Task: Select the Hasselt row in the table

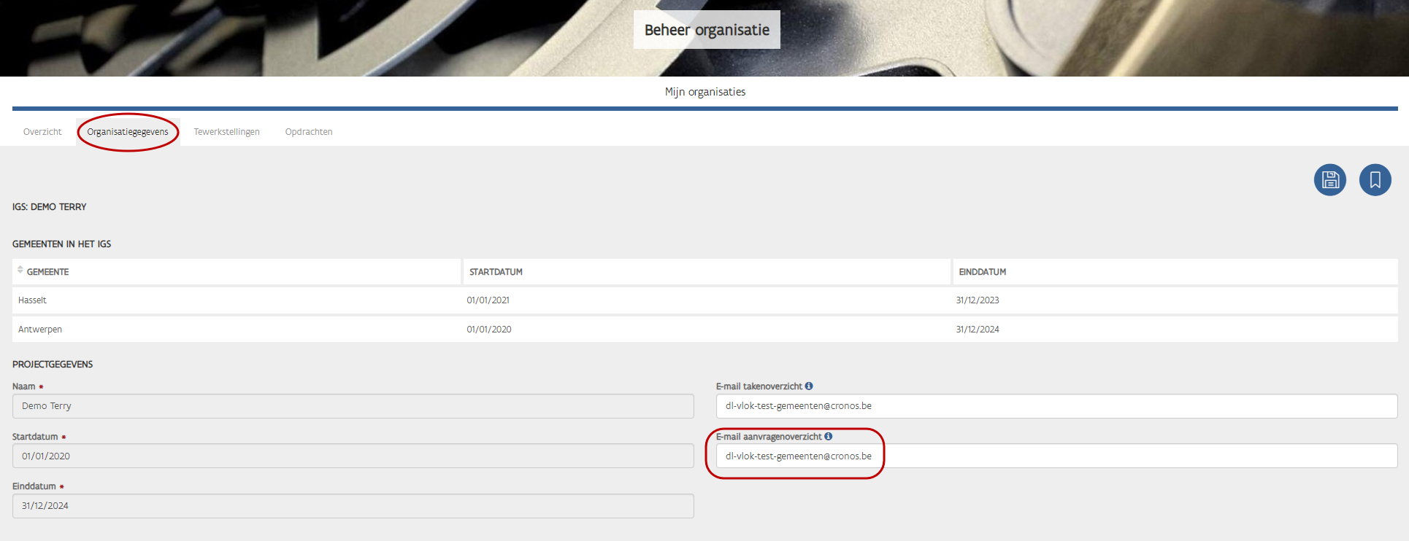Action: pyautogui.click(x=32, y=300)
